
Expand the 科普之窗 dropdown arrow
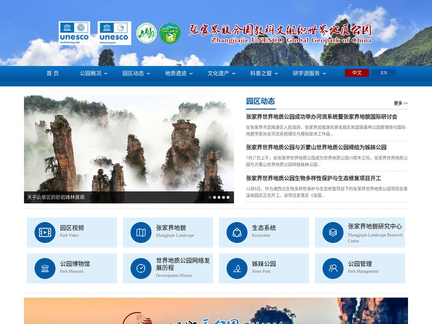point(277,74)
